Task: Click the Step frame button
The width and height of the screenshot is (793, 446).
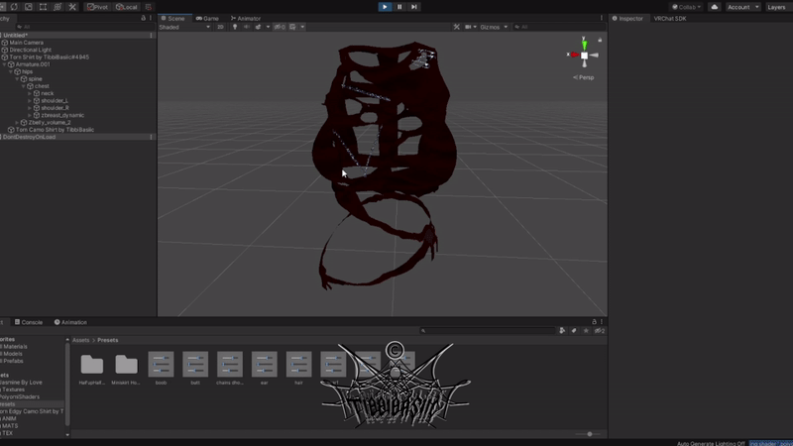Action: (414, 7)
